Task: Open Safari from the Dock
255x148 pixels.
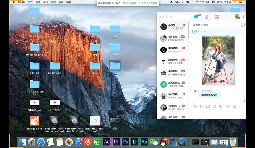Action: 41,142
